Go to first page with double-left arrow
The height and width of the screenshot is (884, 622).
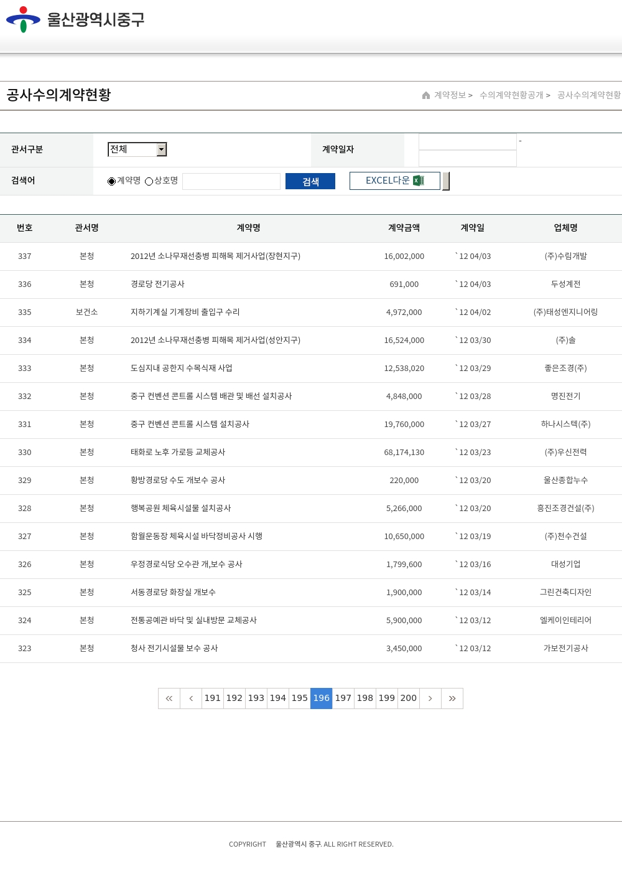pos(169,698)
